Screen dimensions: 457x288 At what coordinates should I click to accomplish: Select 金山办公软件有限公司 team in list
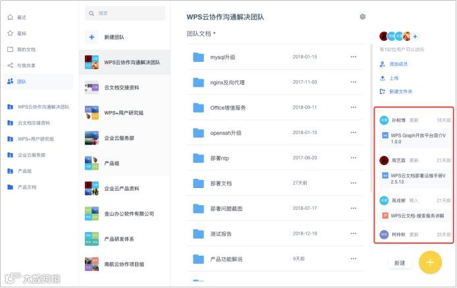click(124, 214)
